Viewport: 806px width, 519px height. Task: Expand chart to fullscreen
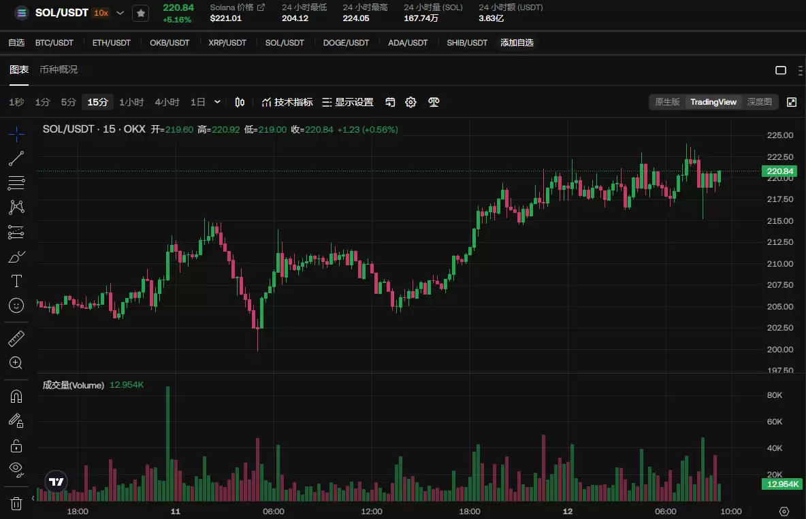tap(792, 102)
